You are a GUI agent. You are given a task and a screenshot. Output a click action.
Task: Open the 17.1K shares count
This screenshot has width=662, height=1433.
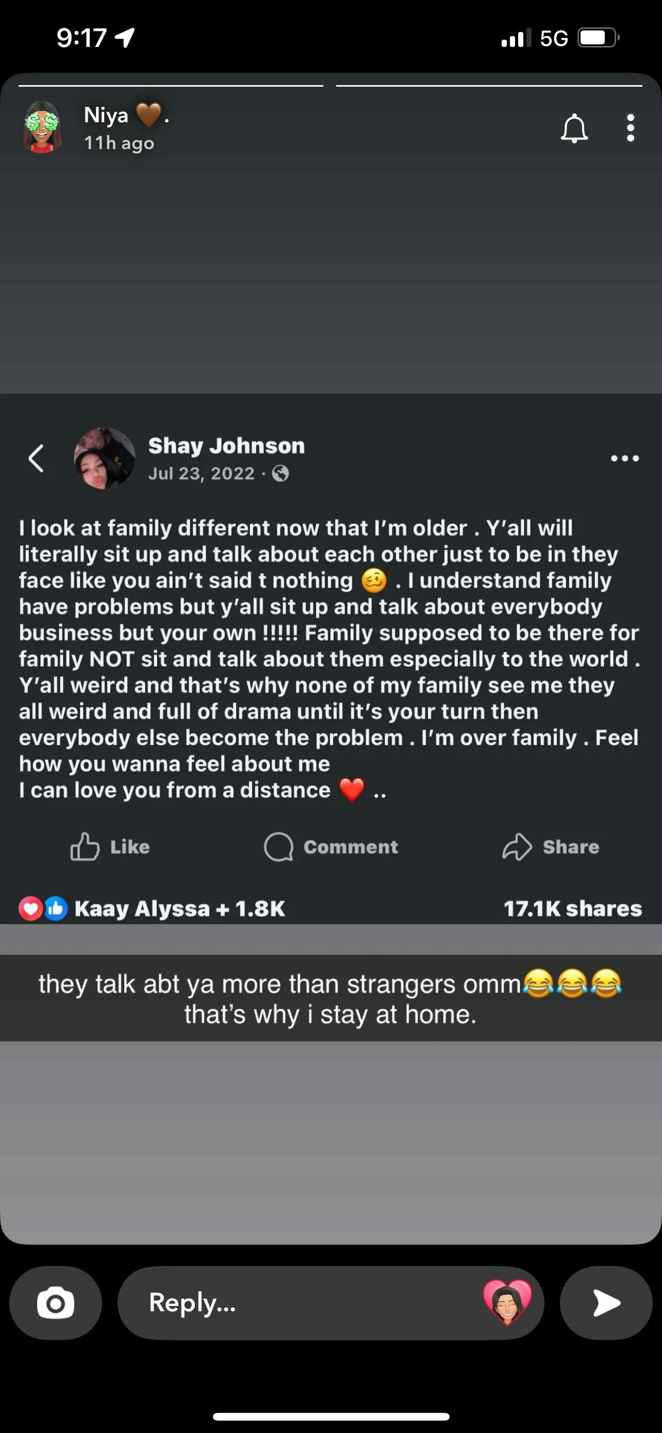[x=572, y=908]
